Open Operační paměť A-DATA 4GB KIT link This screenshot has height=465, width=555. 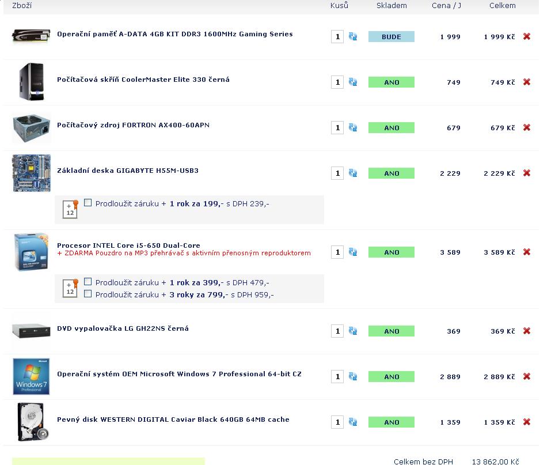[x=175, y=35]
